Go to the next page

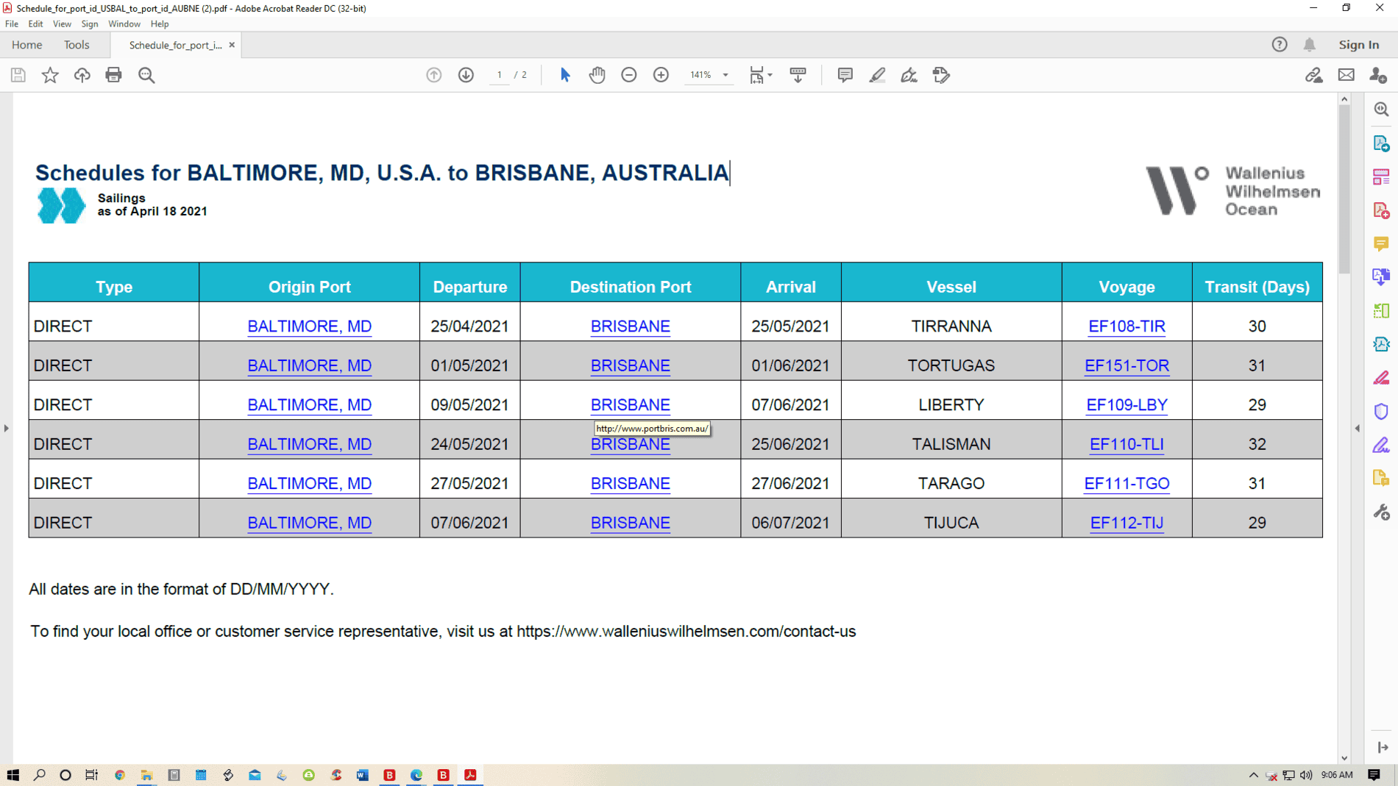click(466, 75)
